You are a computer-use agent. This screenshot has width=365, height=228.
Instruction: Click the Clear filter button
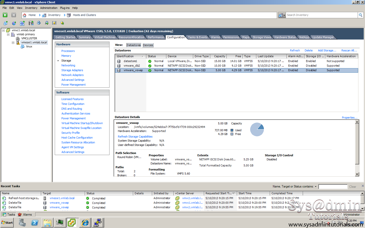pos(353,187)
